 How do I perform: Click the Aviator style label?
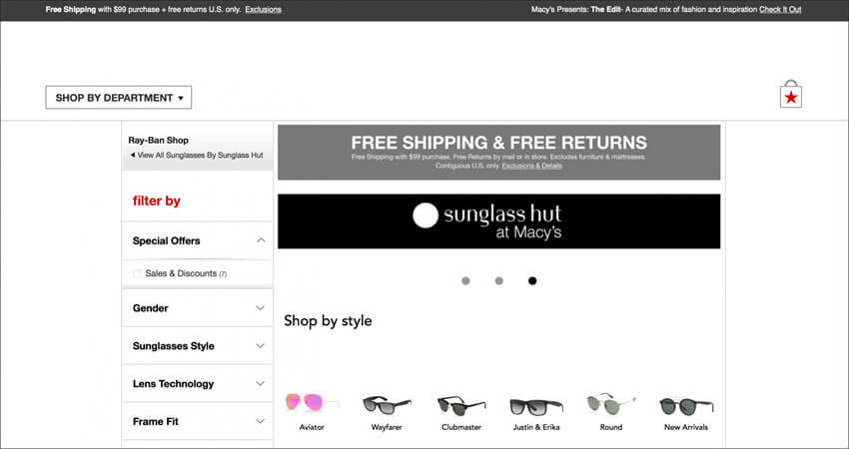click(312, 427)
